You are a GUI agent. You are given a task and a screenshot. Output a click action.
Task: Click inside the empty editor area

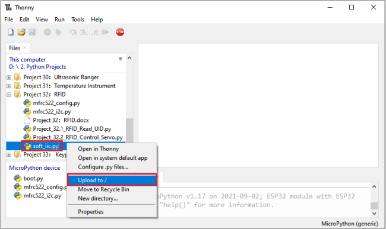click(258, 105)
